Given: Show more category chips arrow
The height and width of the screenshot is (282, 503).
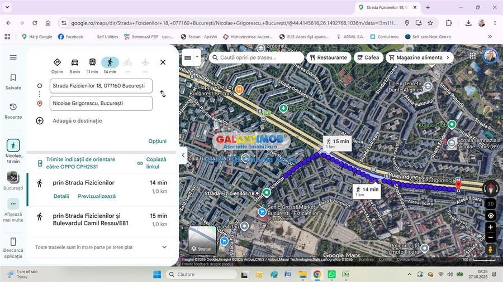Looking at the screenshot, I should point(448,57).
